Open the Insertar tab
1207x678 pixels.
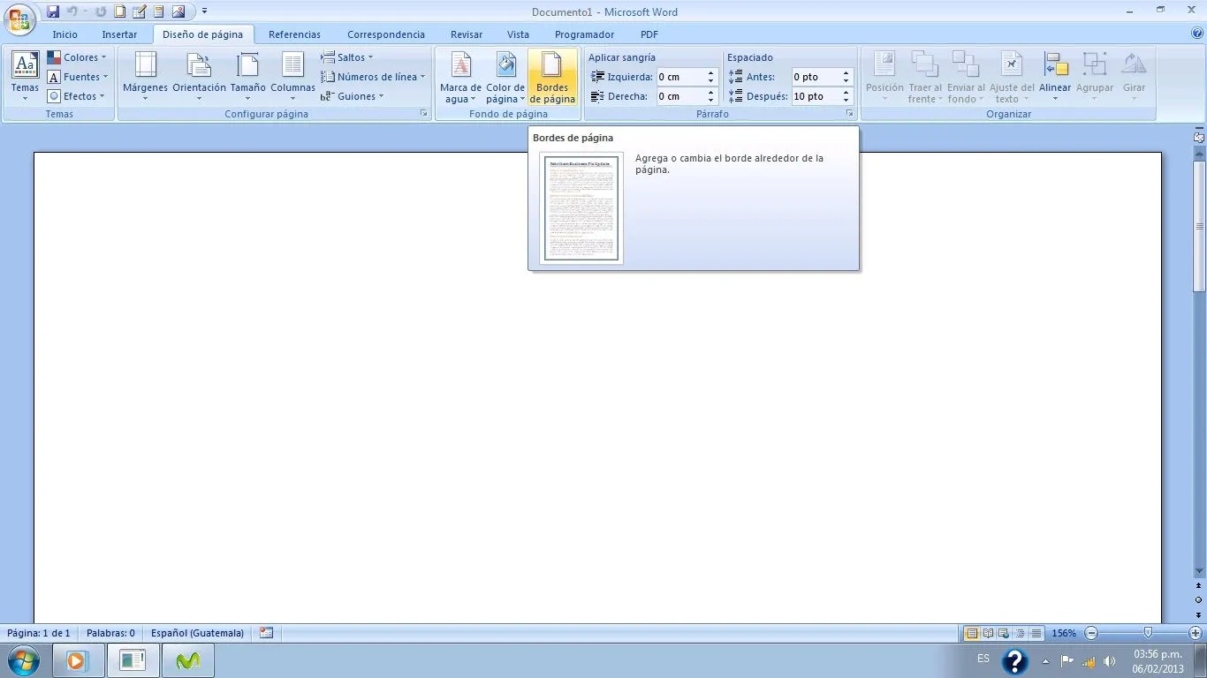click(119, 34)
